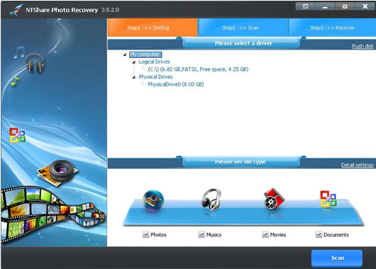Click the colored squares icon in left sidebar

click(x=17, y=135)
